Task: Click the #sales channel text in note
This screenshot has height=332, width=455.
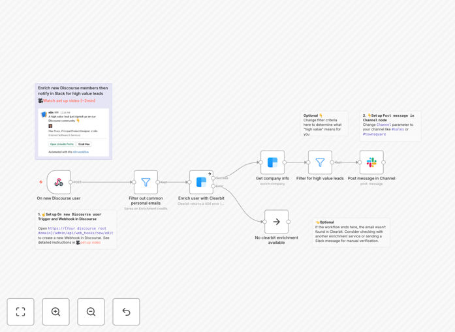Action: 398,129
